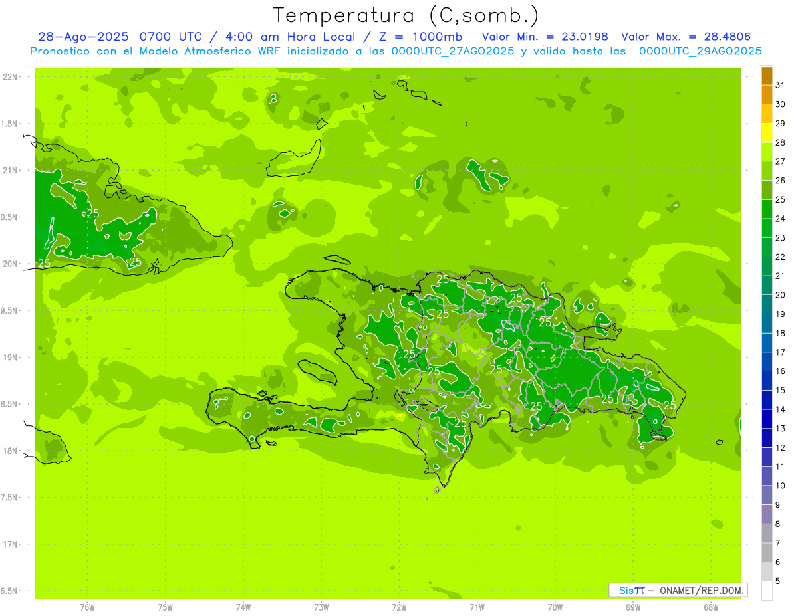Select the date text '28-Ago-2025'
Image resolution: width=798 pixels, height=616 pixels.
coord(84,37)
